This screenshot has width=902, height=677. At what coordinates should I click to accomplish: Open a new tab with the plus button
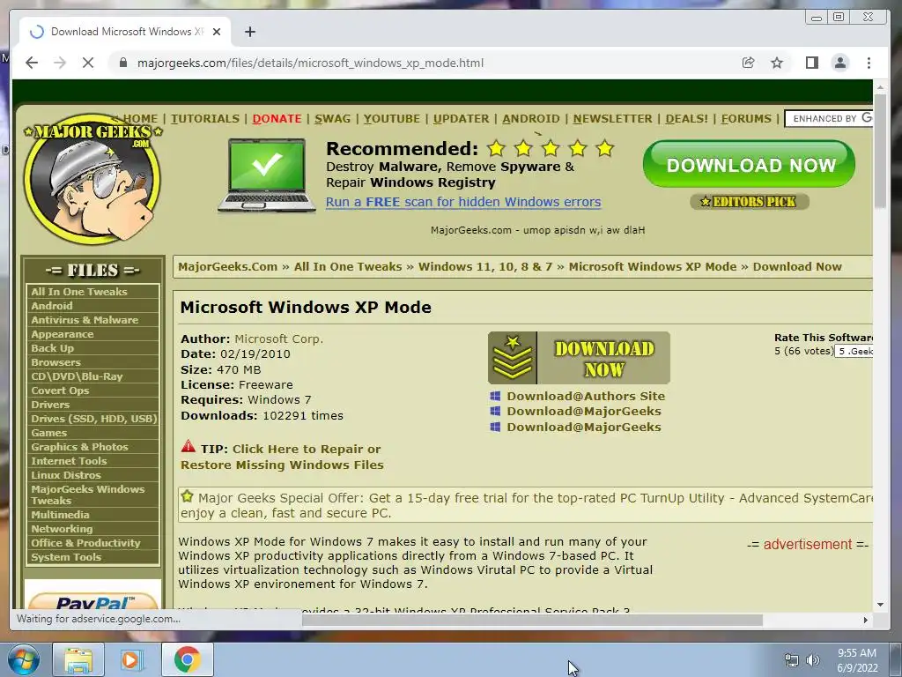tap(249, 32)
